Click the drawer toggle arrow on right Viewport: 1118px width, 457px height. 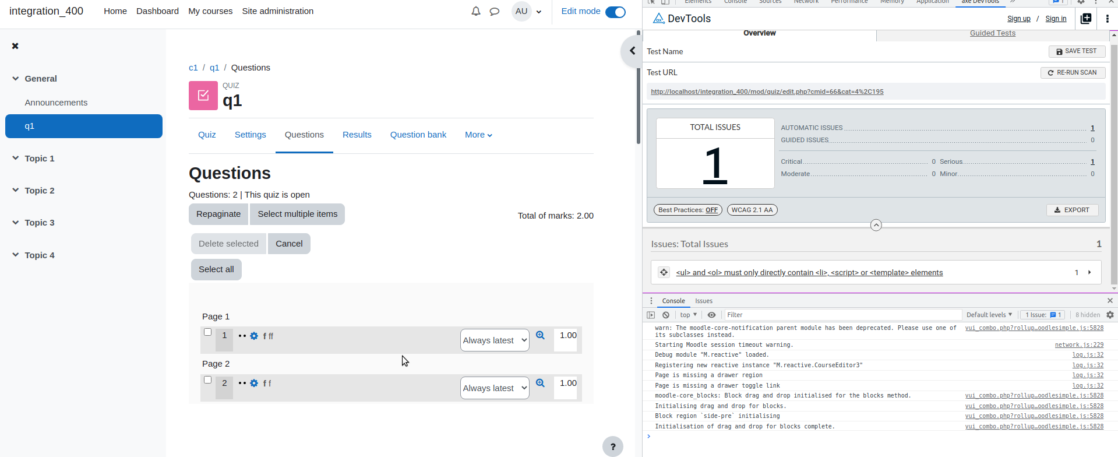[x=632, y=51]
